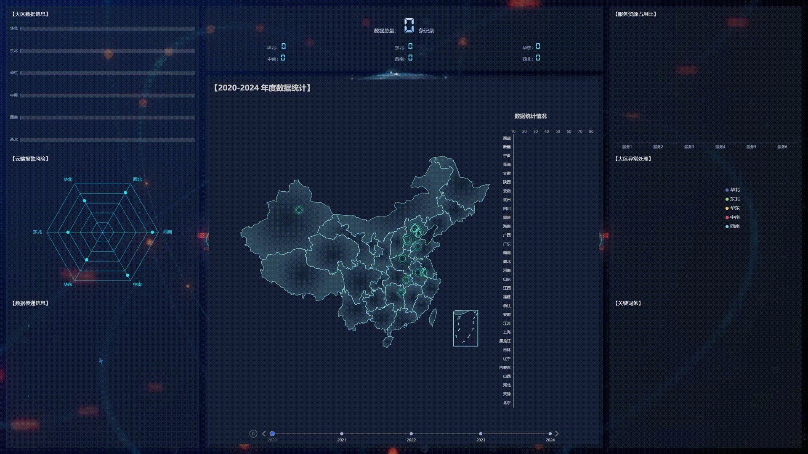Screen dimensions: 808x454
Task: Select Hainan island on the map
Action: pos(387,342)
